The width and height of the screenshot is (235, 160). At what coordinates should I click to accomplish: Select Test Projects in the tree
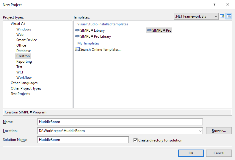pyautogui.click(x=20, y=94)
